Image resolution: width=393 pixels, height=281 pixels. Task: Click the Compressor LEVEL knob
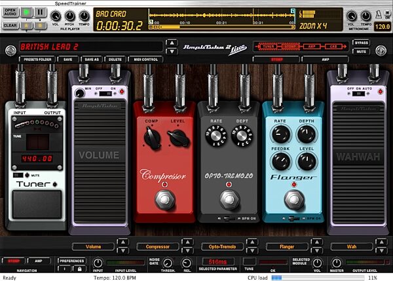click(x=178, y=138)
